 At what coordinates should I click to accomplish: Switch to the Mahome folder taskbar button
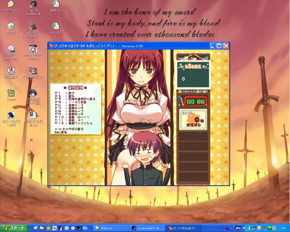point(111,228)
